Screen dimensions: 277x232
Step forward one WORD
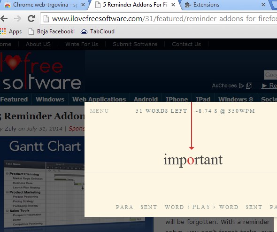(x=229, y=207)
